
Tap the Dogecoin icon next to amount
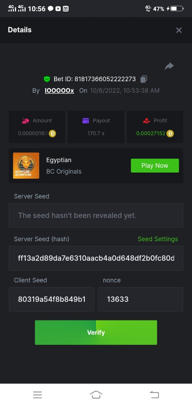click(x=52, y=133)
